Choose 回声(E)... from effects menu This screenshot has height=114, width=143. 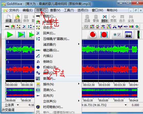pos(58,33)
